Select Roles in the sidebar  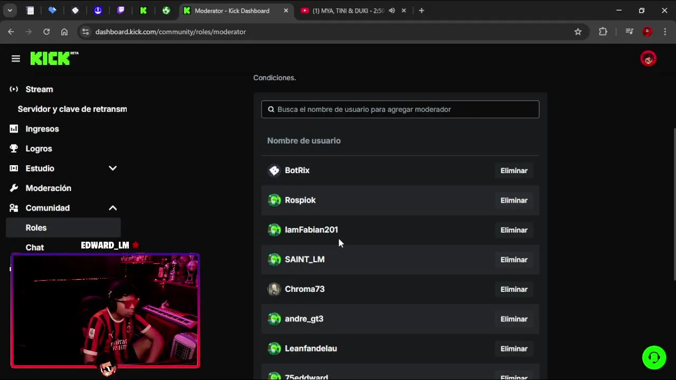(36, 227)
